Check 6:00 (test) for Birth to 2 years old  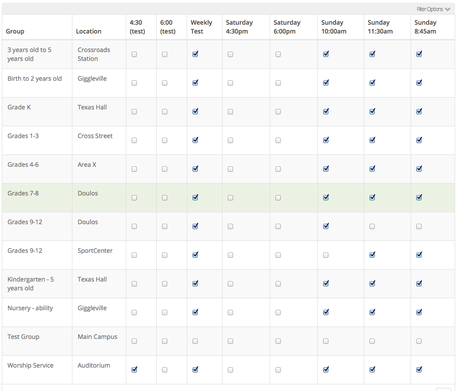tap(164, 83)
